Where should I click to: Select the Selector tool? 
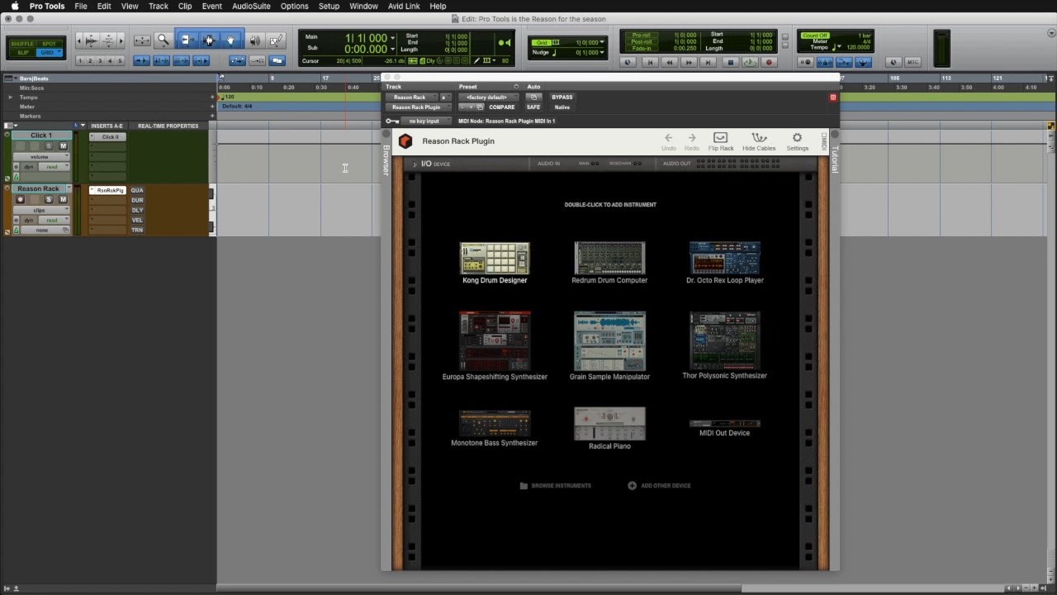click(x=209, y=40)
